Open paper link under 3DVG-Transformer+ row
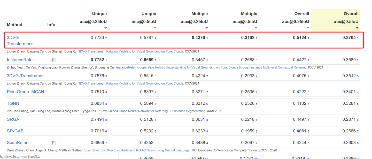Viewport: 372px width, 159px height. coord(131,51)
